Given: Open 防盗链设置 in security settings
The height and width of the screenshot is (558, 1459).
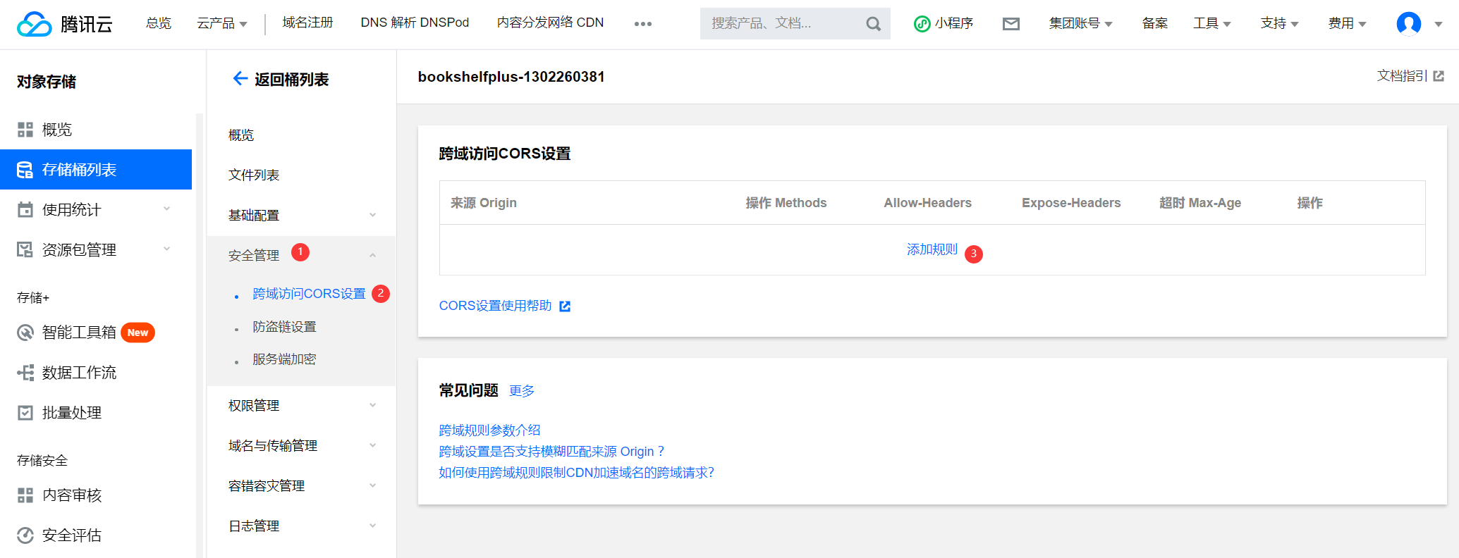Looking at the screenshot, I should tap(284, 326).
